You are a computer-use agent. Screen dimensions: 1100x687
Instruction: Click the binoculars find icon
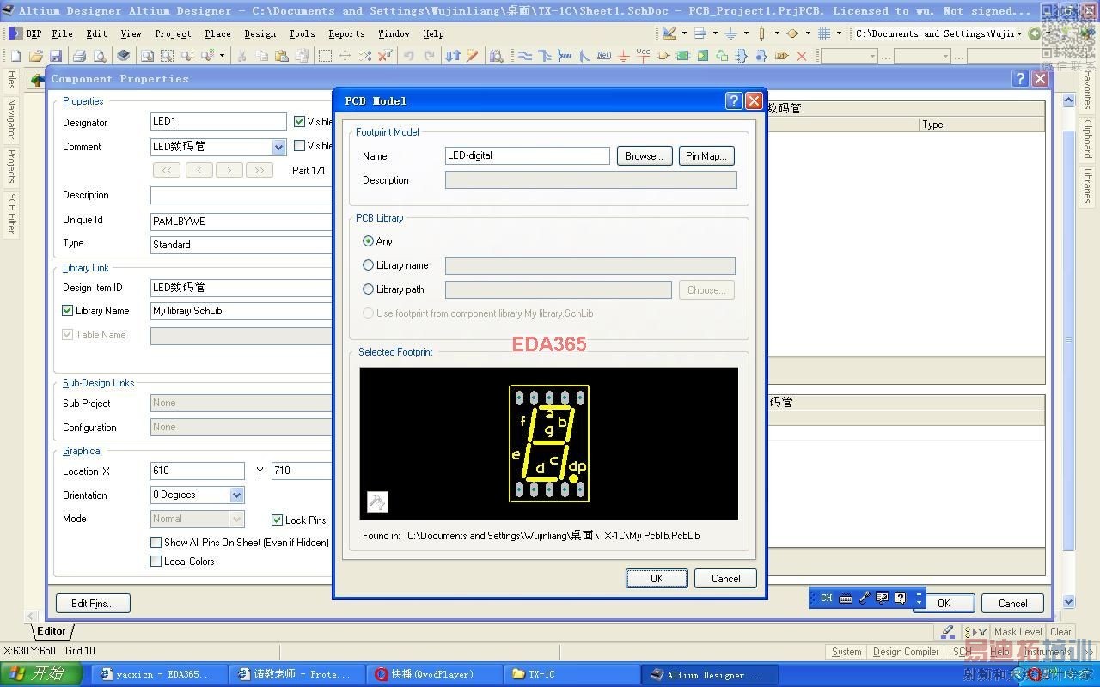pyautogui.click(x=497, y=56)
